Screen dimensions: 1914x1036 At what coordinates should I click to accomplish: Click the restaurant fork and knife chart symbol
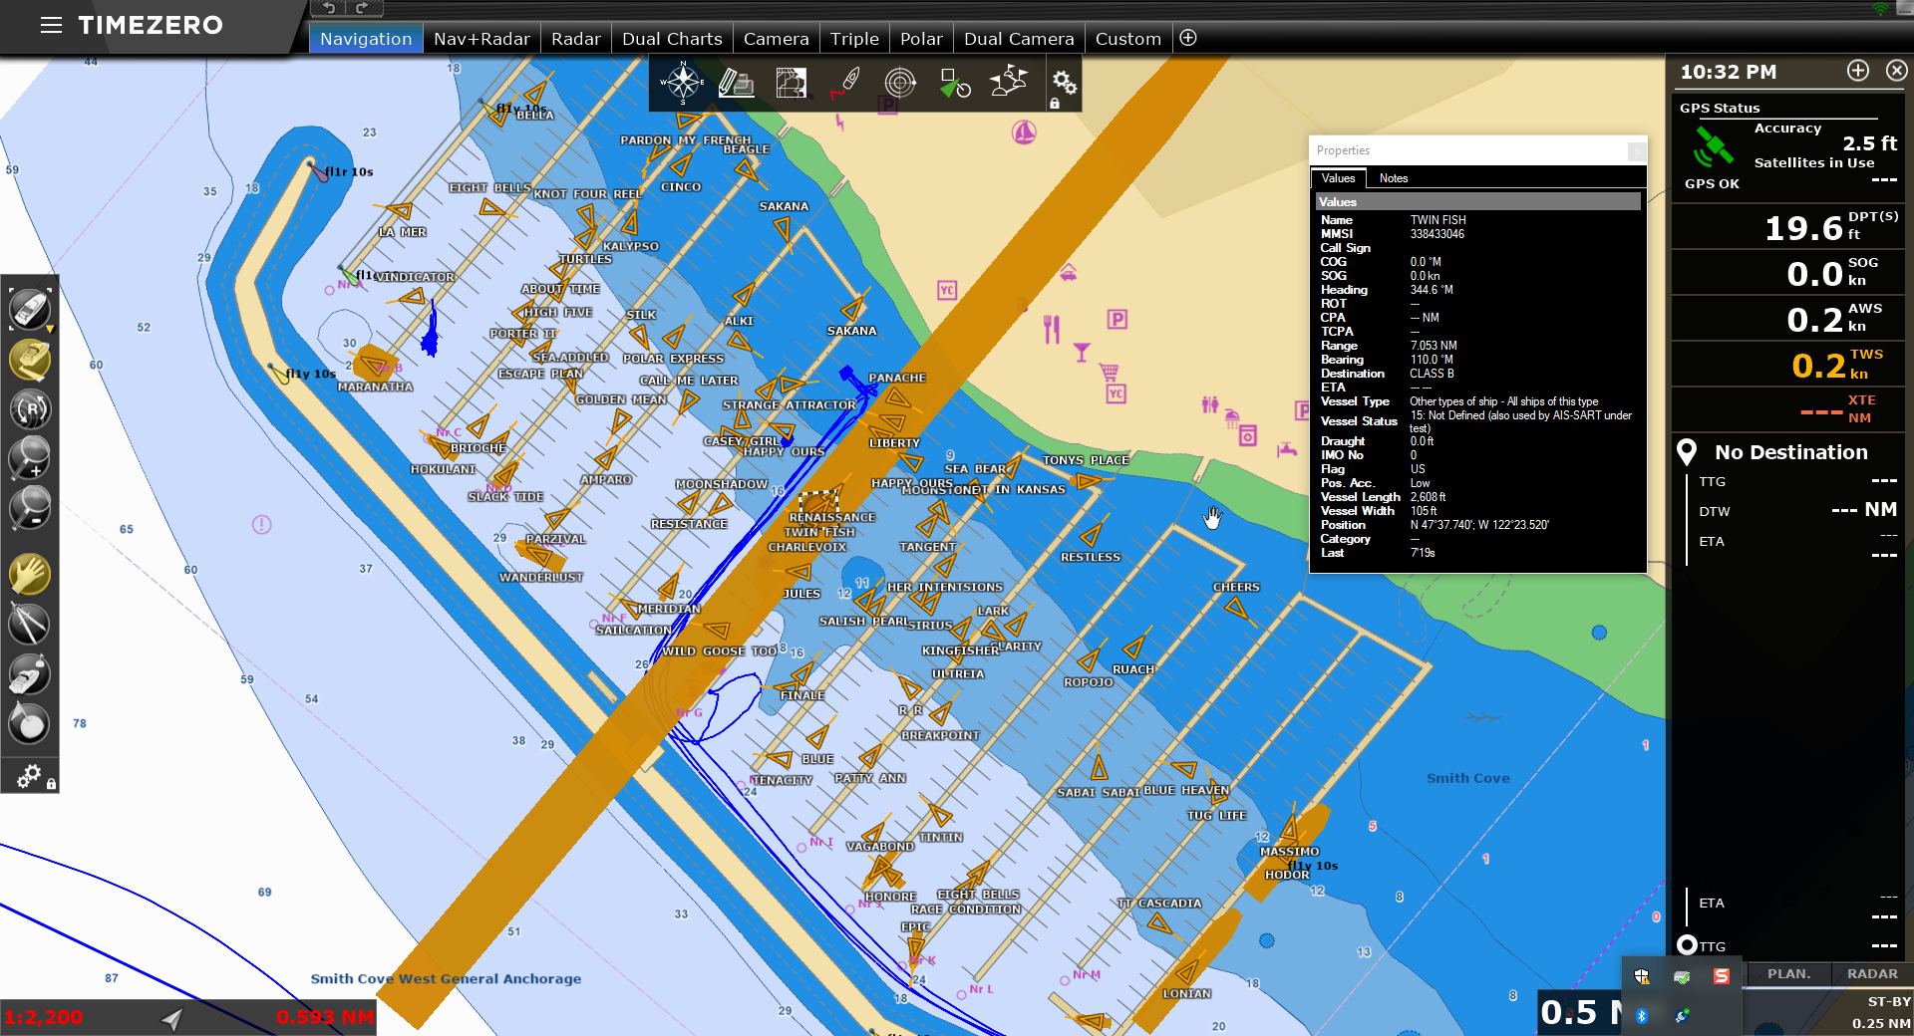coord(1052,329)
